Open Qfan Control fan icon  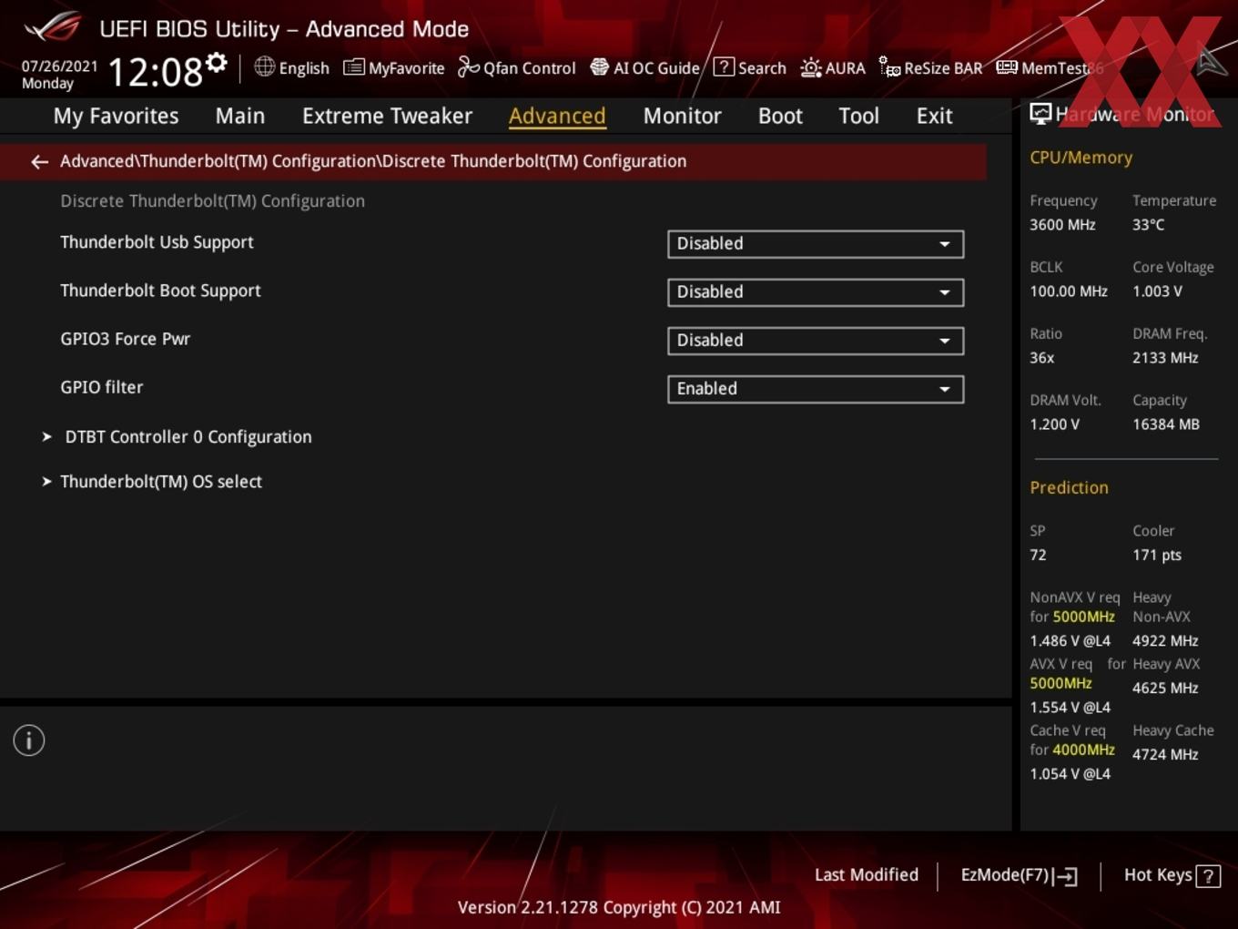[x=468, y=67]
